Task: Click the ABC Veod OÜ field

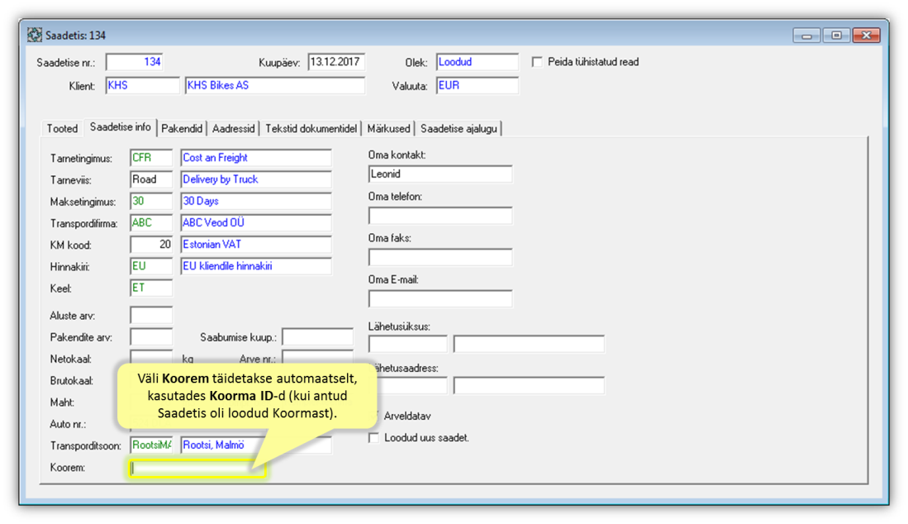Action: (x=256, y=223)
